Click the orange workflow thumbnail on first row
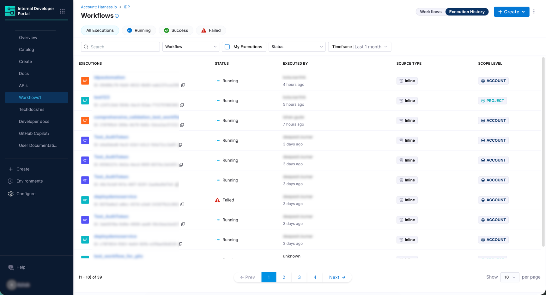The height and width of the screenshot is (295, 546). point(85,81)
